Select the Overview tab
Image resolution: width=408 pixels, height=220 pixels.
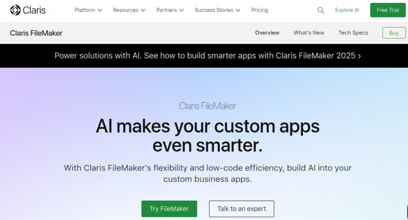tap(267, 33)
